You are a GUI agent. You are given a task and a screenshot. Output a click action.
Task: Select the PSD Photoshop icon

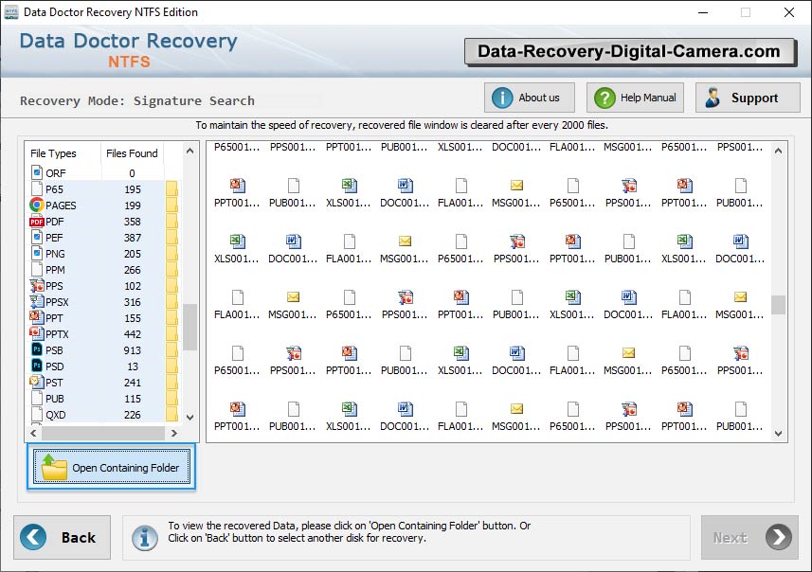[37, 366]
